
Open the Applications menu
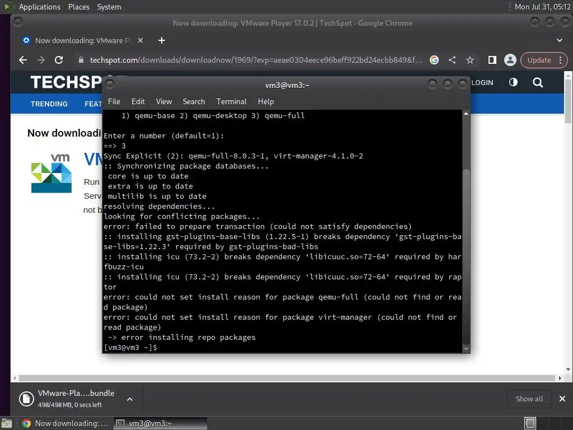(x=40, y=7)
